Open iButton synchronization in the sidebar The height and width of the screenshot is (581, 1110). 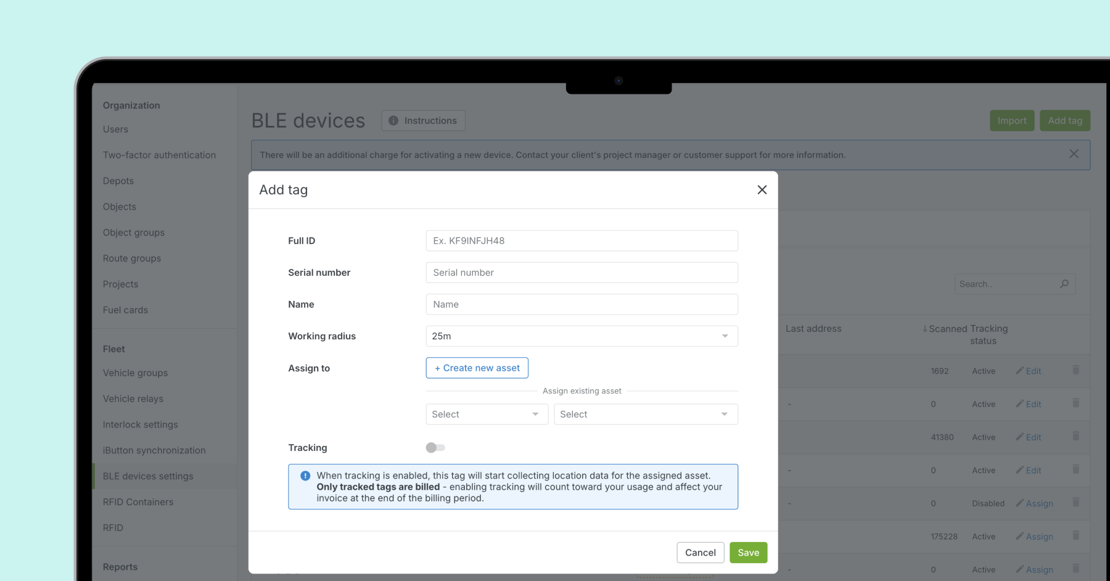154,451
